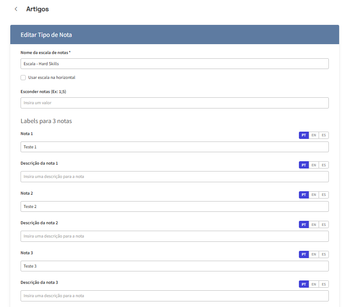343x307 pixels.
Task: Switch Descrição da nota 1 to EN
Action: (x=314, y=165)
